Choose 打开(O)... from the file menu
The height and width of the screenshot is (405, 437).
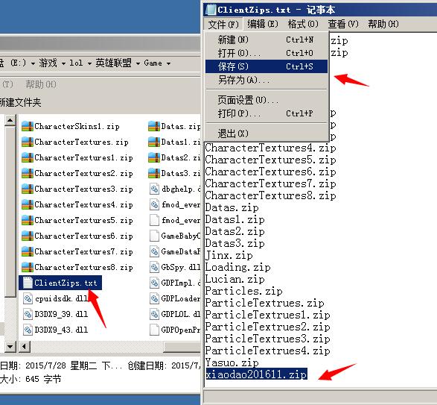tap(267, 53)
